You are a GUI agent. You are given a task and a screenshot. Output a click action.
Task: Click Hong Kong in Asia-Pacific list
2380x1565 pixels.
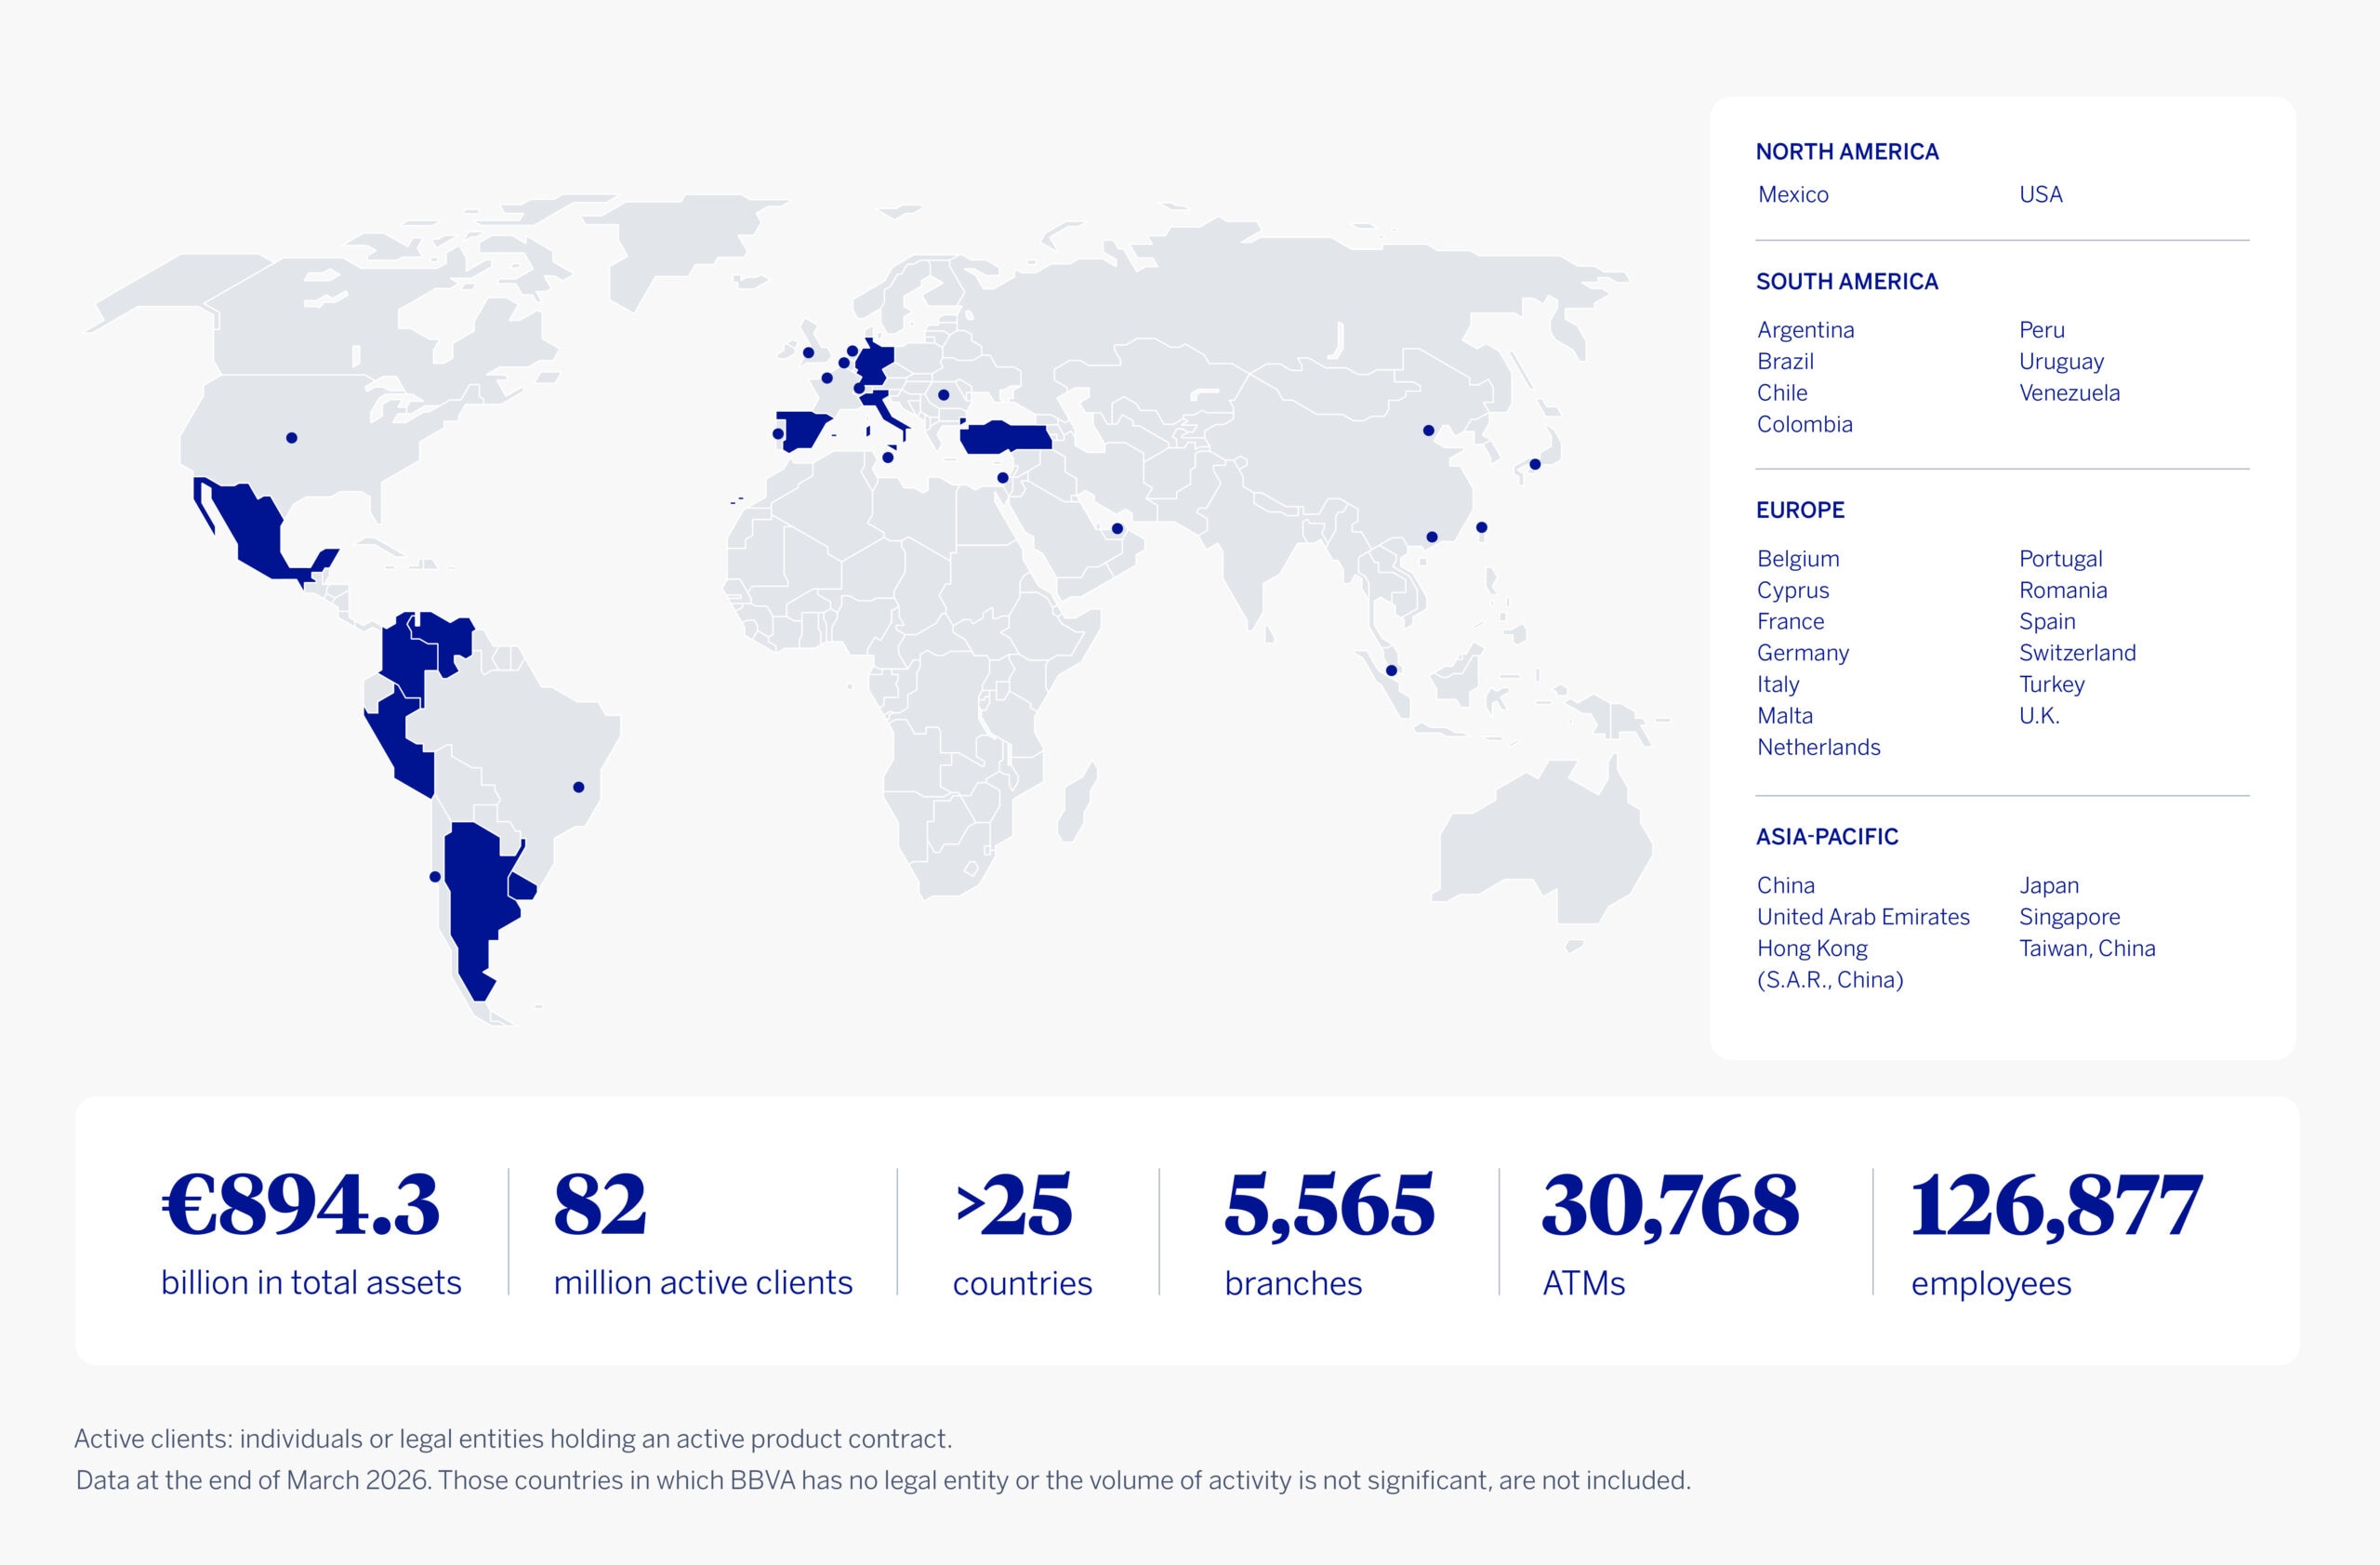[x=1812, y=948]
